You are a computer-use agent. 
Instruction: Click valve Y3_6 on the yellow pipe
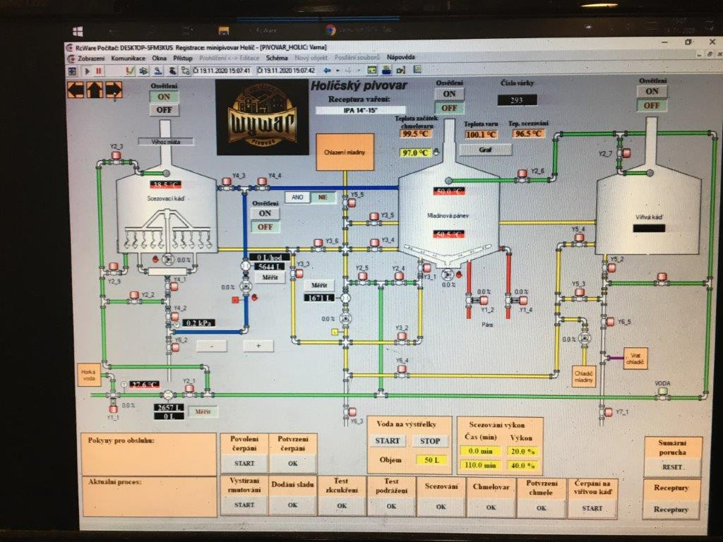[318, 244]
